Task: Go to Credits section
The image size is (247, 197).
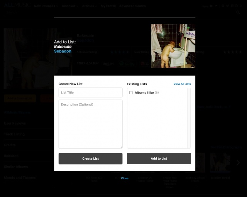Action: pyautogui.click(x=10, y=145)
